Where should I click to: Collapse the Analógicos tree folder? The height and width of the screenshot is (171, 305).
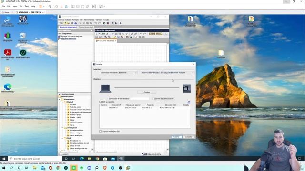click(x=62, y=128)
